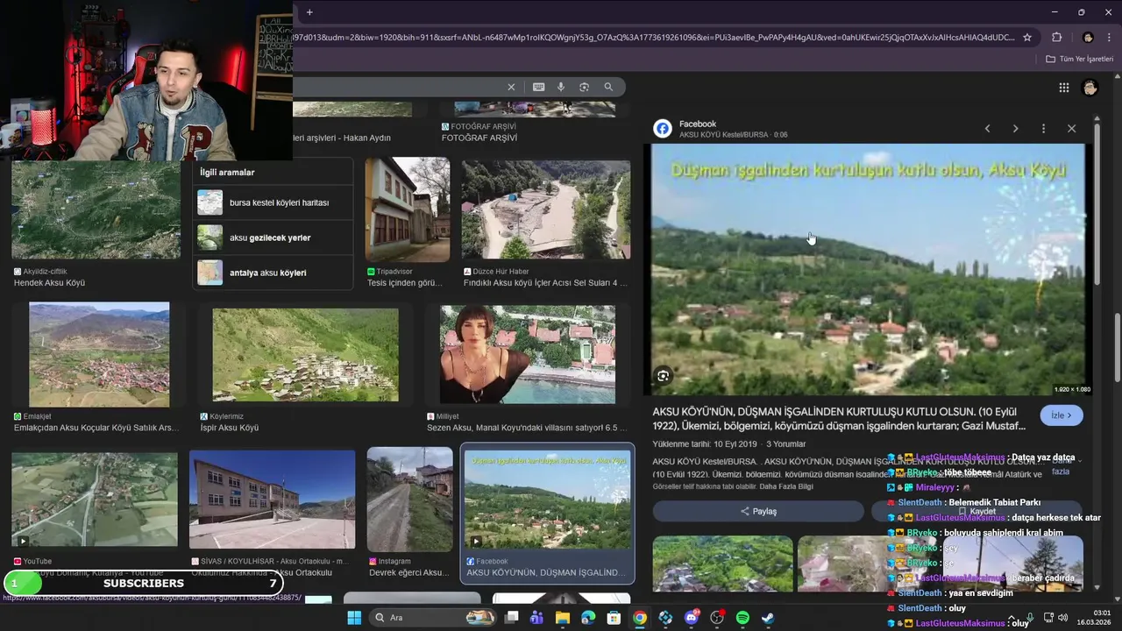
Task: Open the Google account avatar
Action: click(x=1090, y=88)
